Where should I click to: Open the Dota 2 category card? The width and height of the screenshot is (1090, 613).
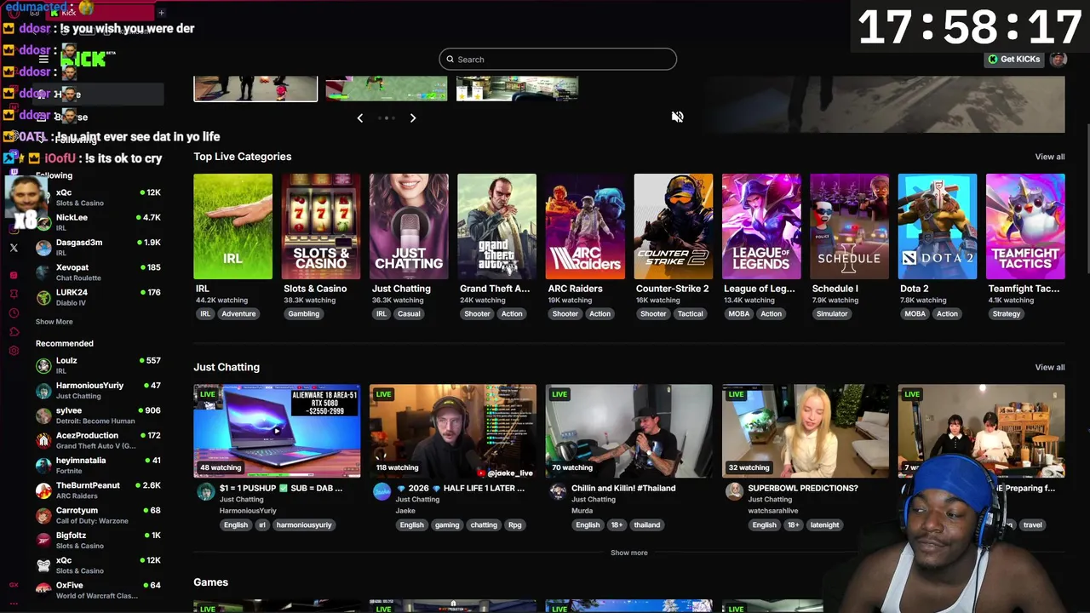coord(938,226)
